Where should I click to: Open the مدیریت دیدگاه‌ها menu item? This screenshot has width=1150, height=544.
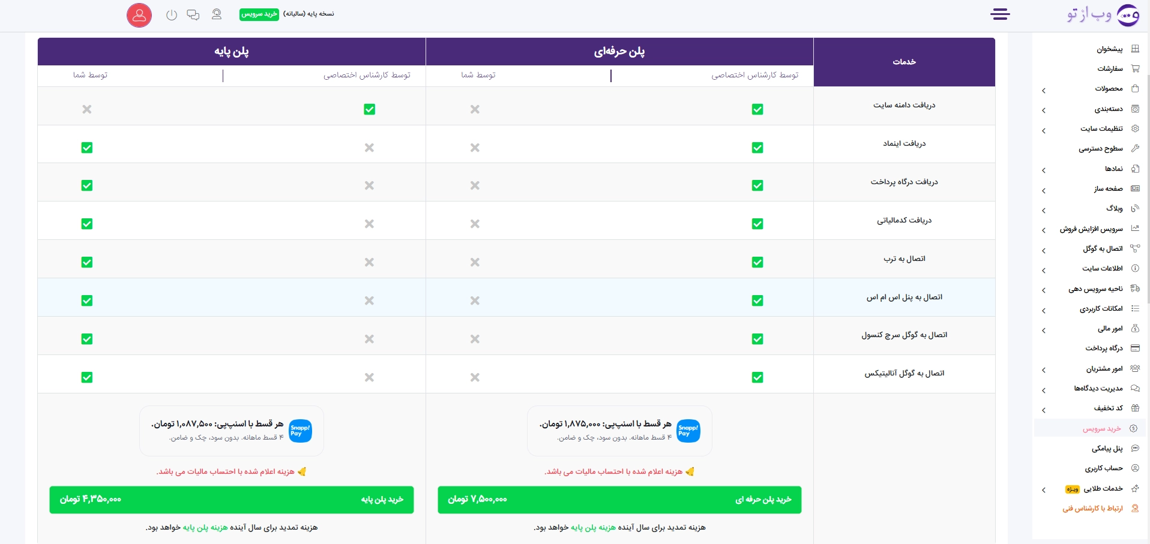[1098, 389]
